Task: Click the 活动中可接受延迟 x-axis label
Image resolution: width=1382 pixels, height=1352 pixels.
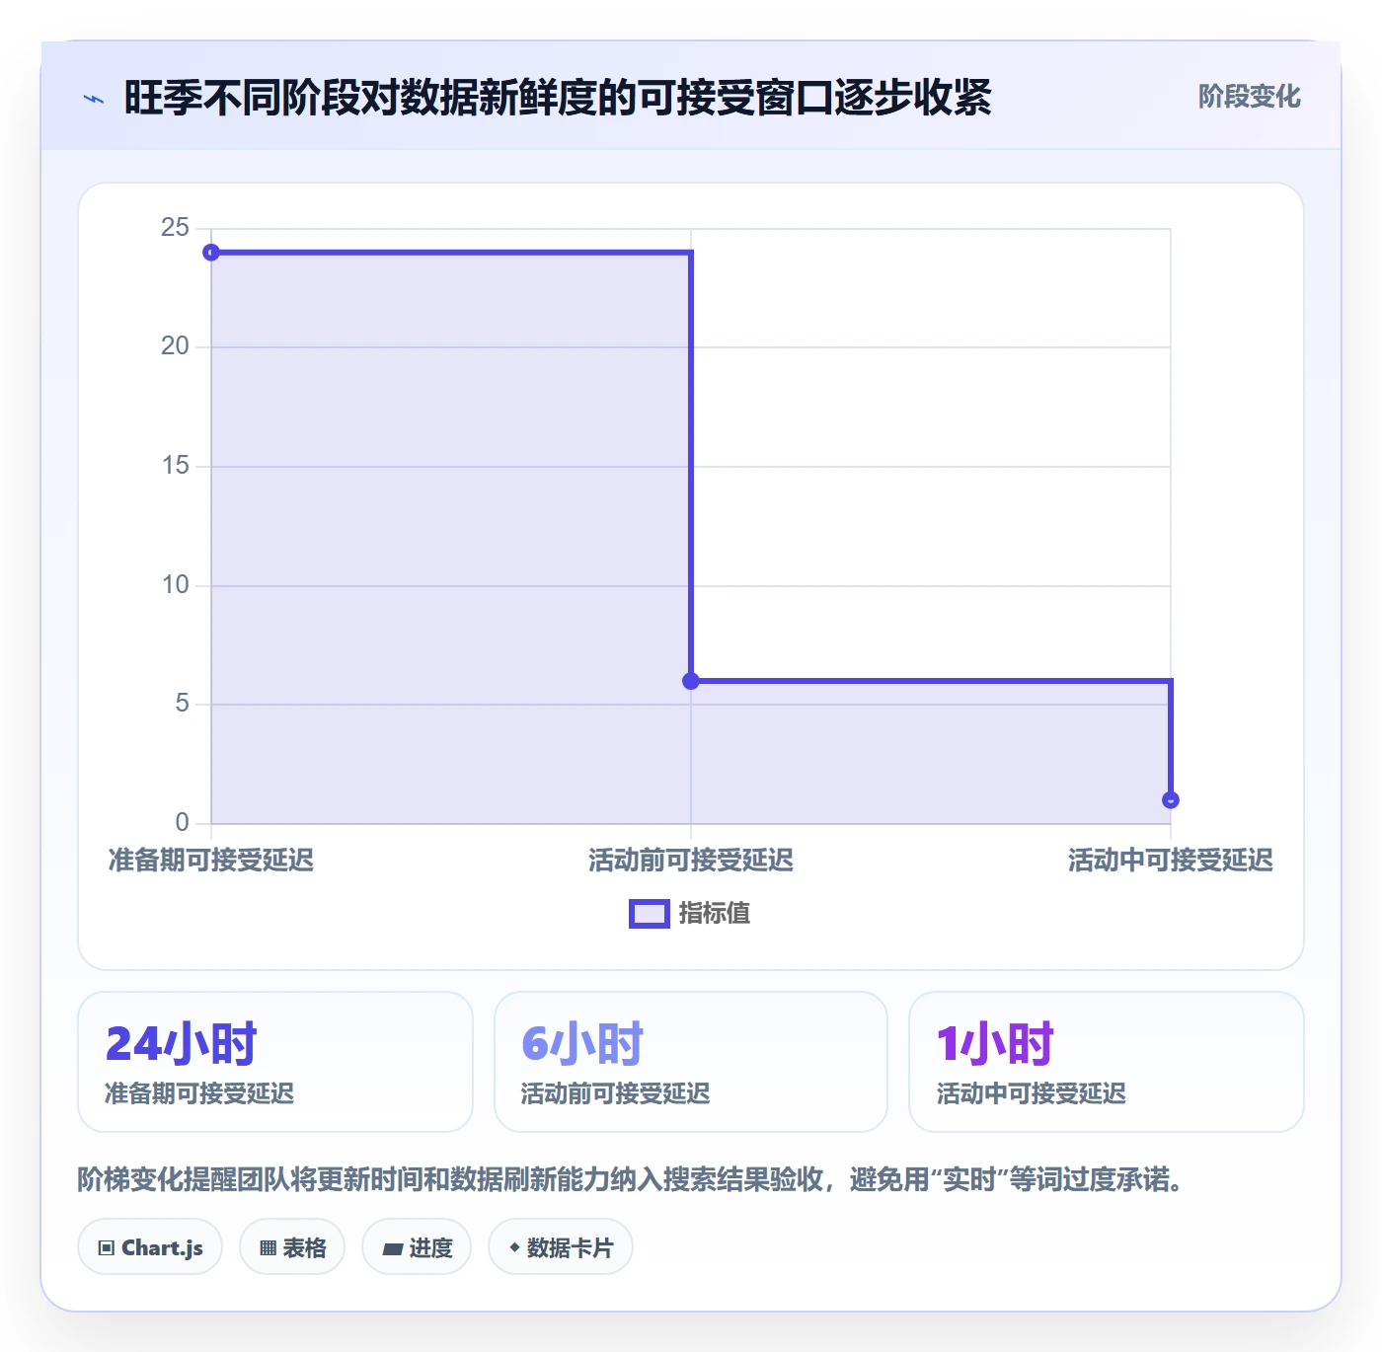Action: click(x=1171, y=861)
